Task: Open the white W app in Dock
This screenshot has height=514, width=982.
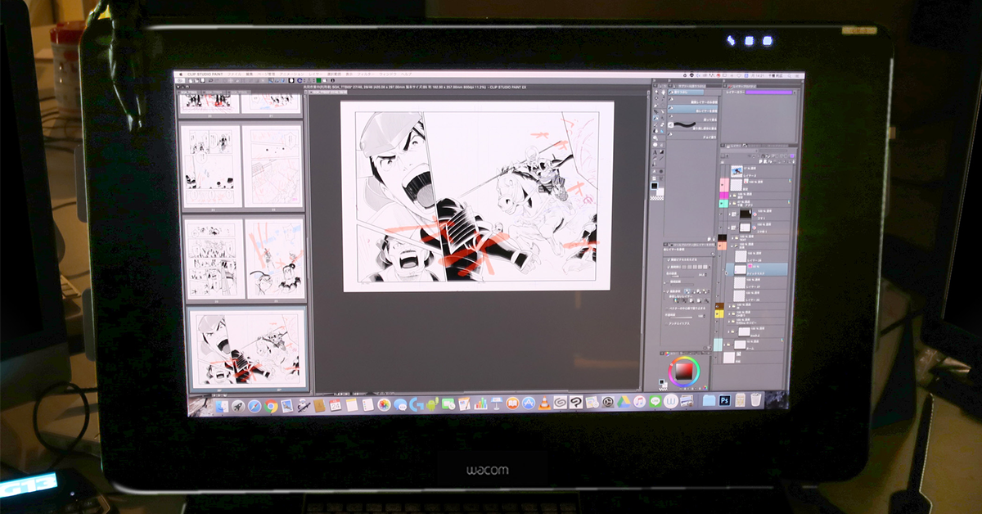Action: (669, 401)
